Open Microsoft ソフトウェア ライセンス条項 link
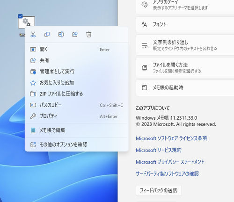The height and width of the screenshot is (202, 234). (x=171, y=138)
